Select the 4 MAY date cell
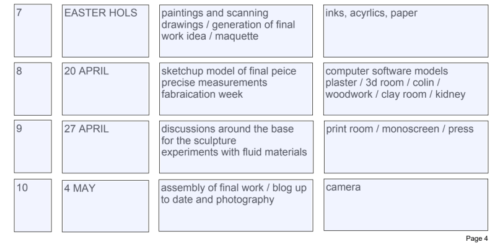495x247 pixels. coord(105,206)
